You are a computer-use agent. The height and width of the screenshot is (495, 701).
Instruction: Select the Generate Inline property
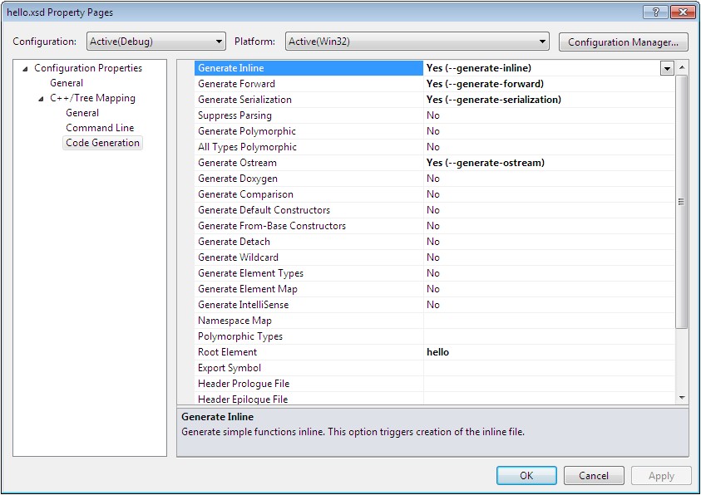click(x=309, y=68)
